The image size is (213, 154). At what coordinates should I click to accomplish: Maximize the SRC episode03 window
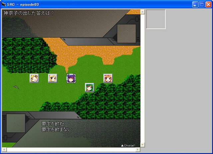202,5
